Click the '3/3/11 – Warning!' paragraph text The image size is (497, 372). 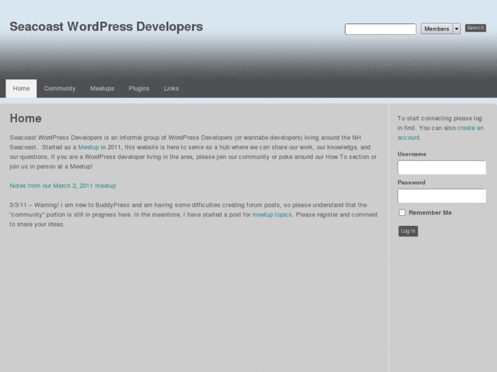[x=193, y=214]
